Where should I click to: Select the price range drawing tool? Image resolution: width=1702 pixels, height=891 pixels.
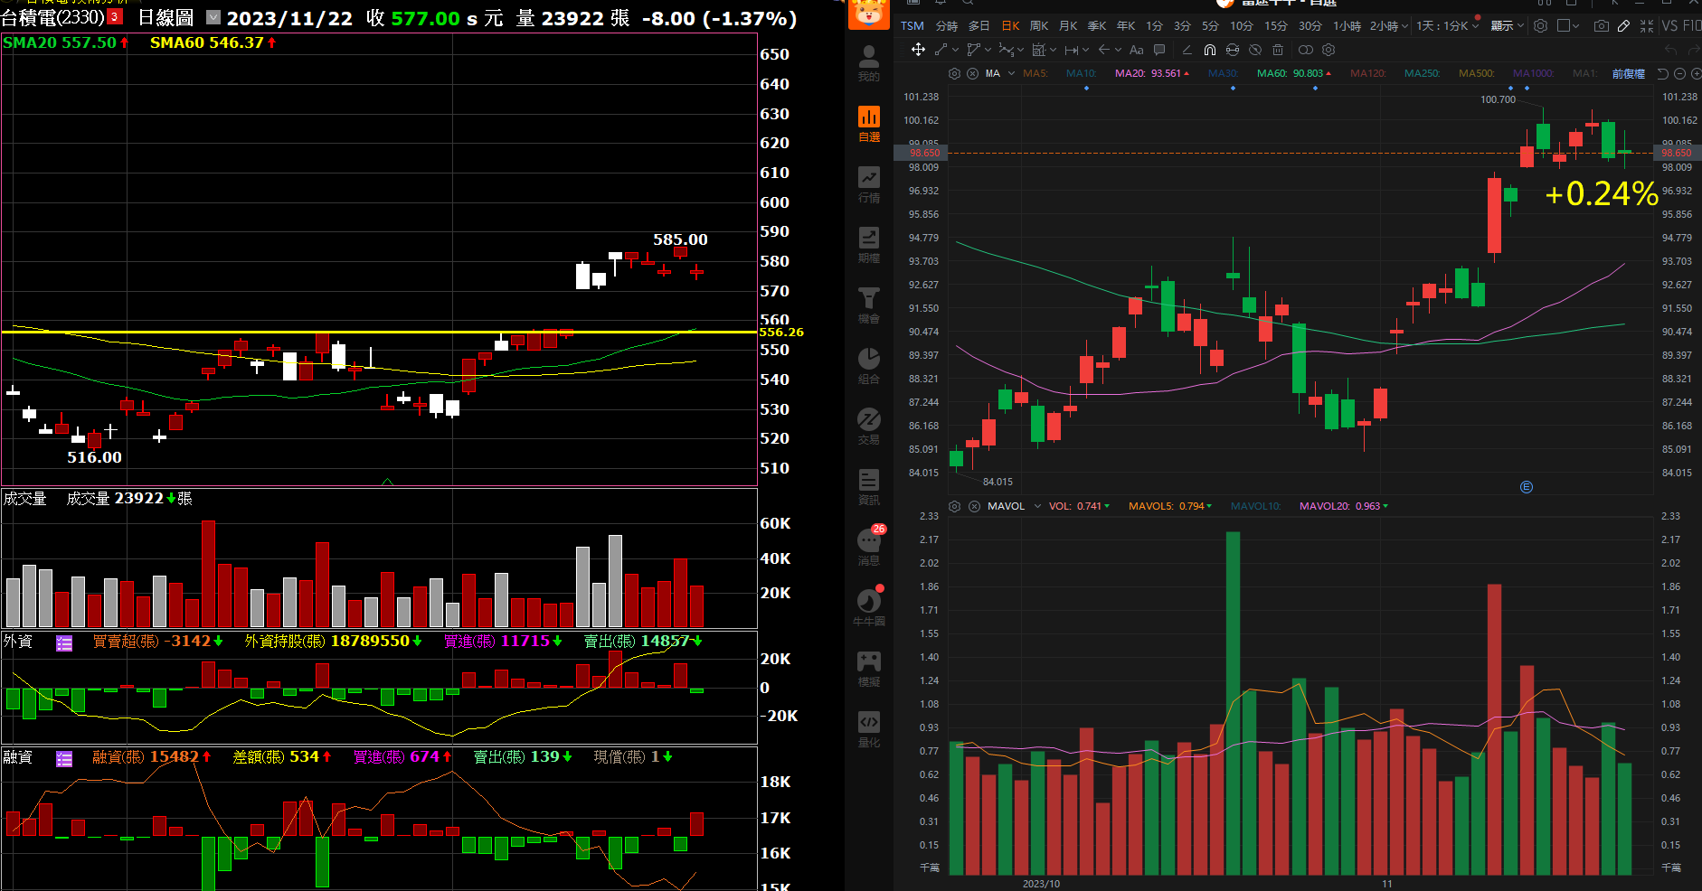(x=1072, y=50)
